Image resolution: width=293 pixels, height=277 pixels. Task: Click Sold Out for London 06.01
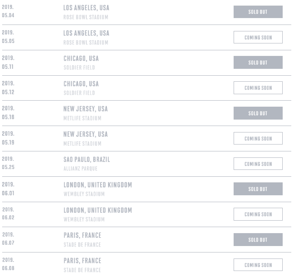(x=258, y=189)
